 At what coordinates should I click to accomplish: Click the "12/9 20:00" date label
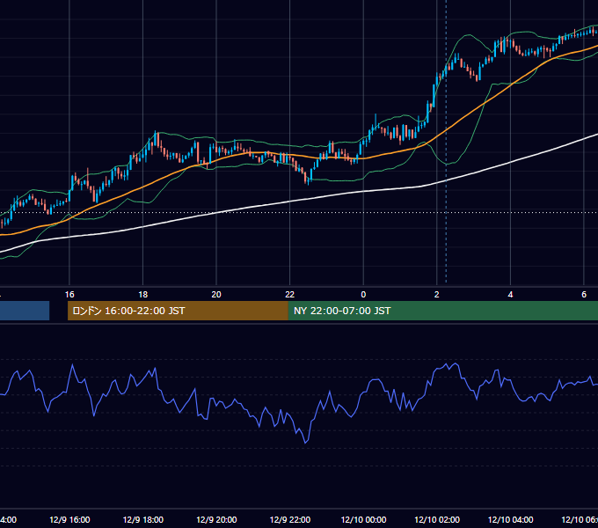pos(216,519)
